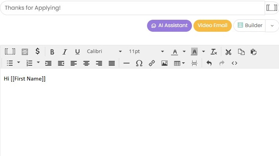Undo the last edit
This screenshot has width=279, height=156.
coord(209,63)
